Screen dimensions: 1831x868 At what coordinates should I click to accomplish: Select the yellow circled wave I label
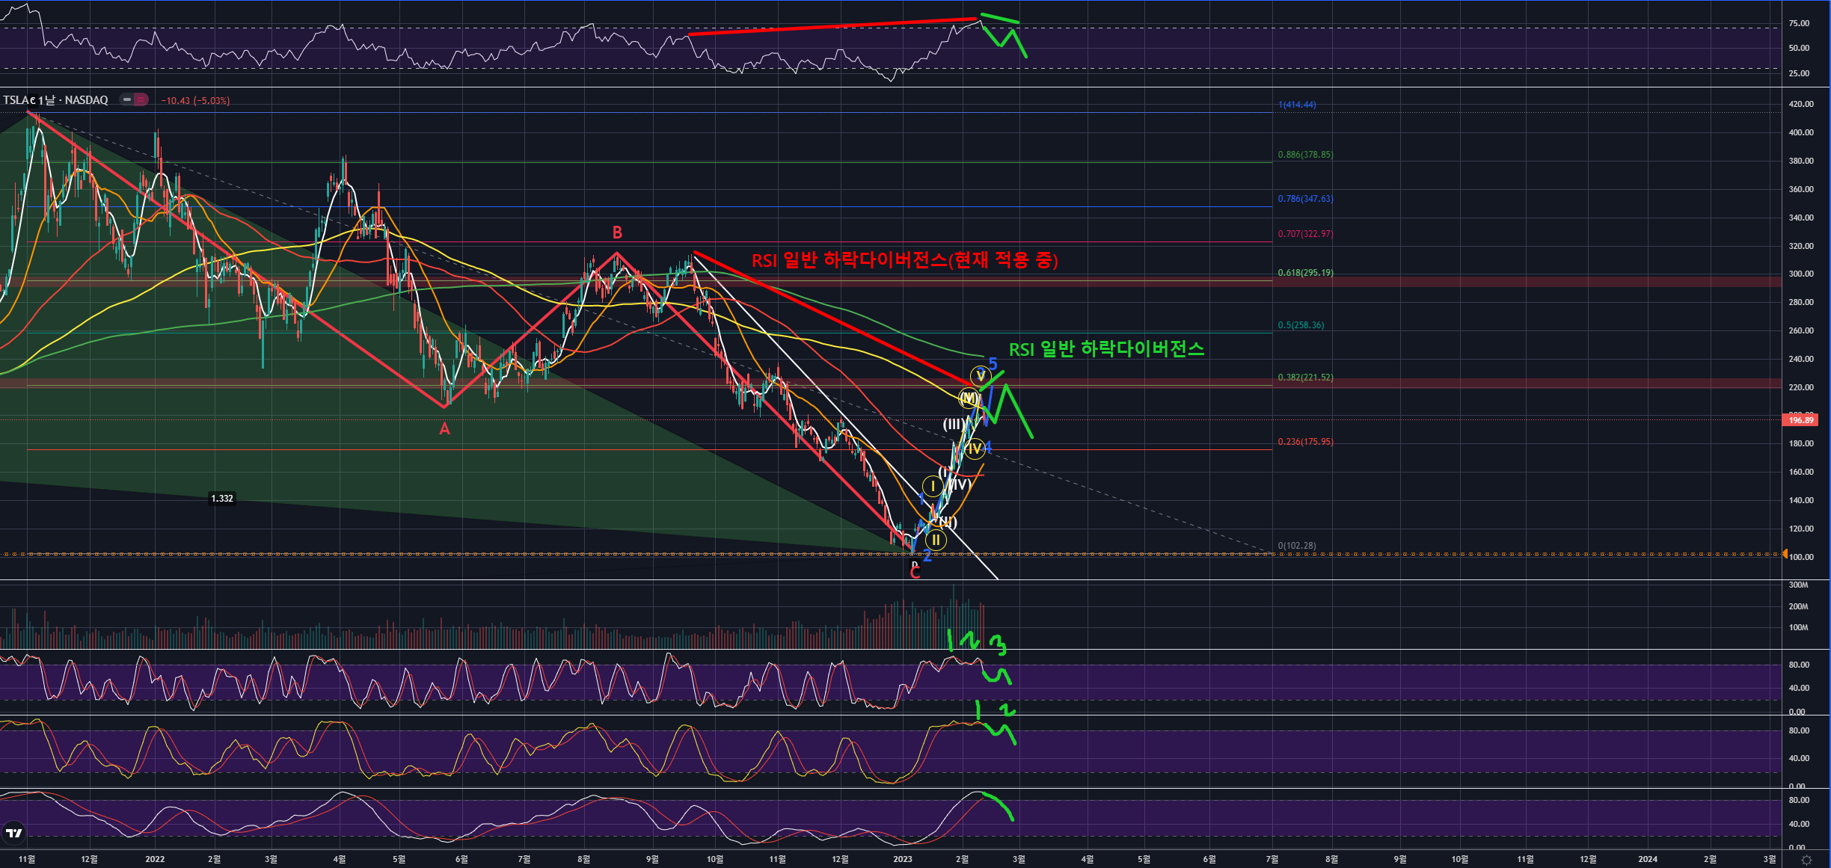[933, 487]
